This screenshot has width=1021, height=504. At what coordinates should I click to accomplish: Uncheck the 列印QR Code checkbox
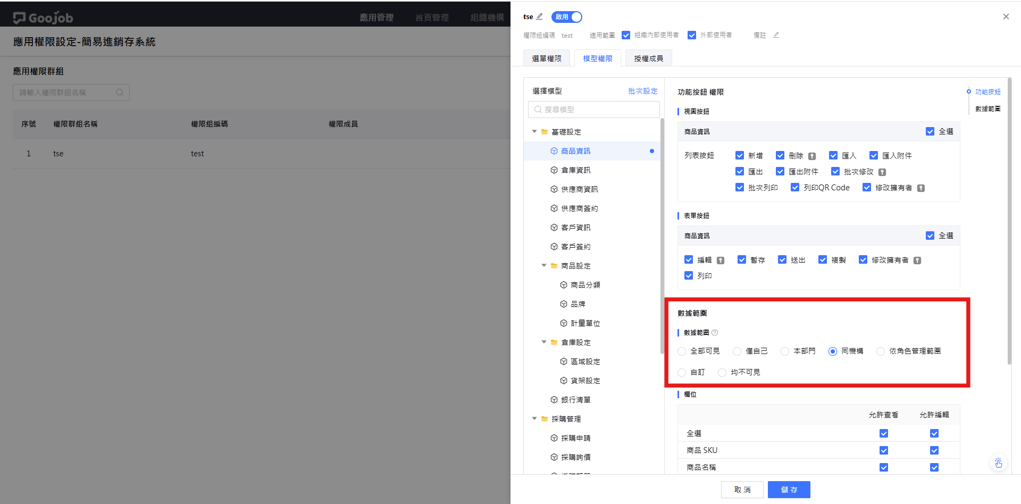point(795,187)
